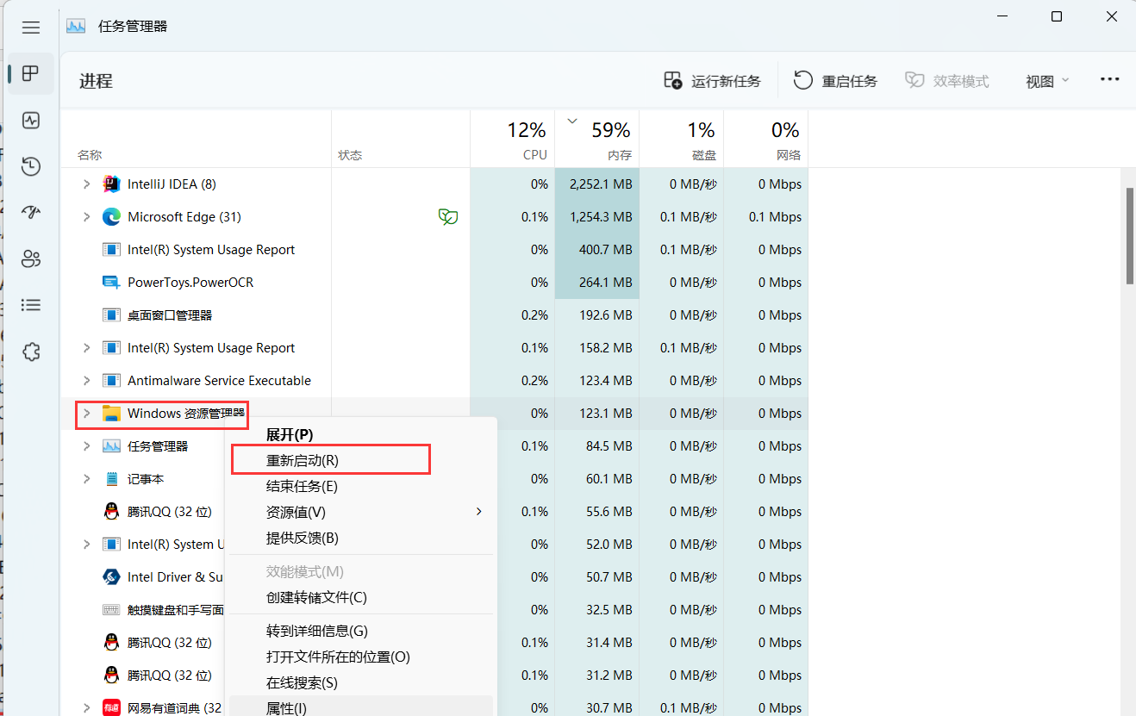This screenshot has height=716, width=1136.
Task: Open the hamburger navigation menu
Action: click(x=31, y=28)
